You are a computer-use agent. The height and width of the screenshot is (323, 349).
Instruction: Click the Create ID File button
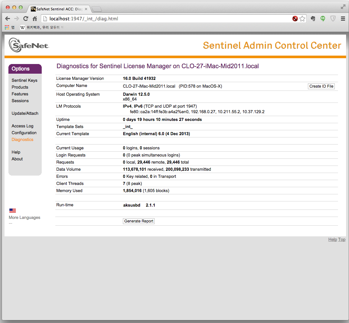(x=321, y=86)
